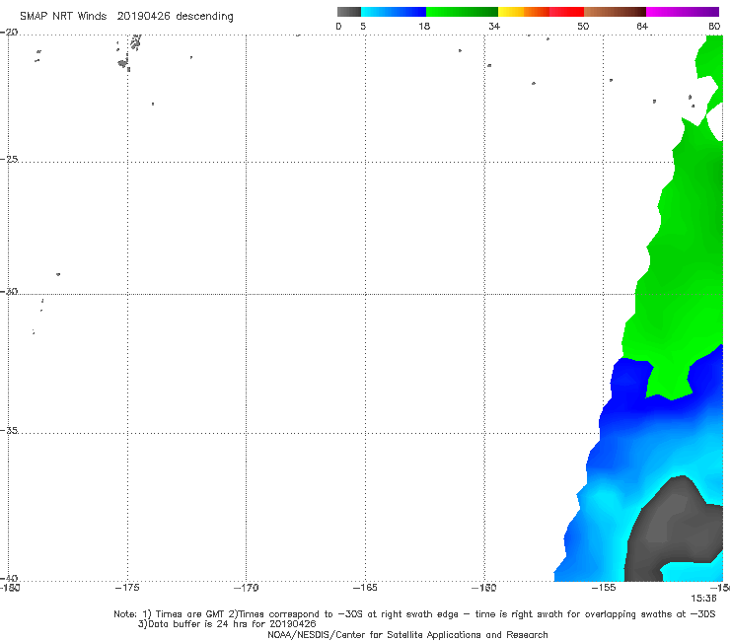
Task: Click the date '20190426' in the title
Action: click(x=143, y=16)
